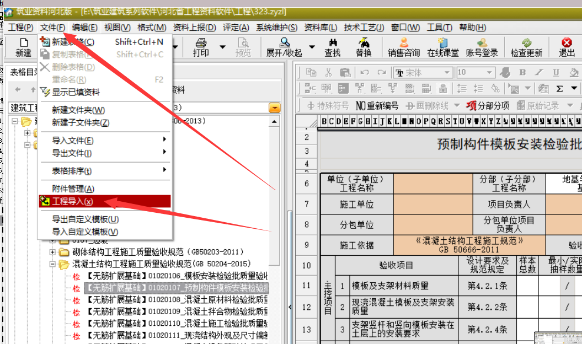
Task: Toggle underline U formatting
Action: 556,72
